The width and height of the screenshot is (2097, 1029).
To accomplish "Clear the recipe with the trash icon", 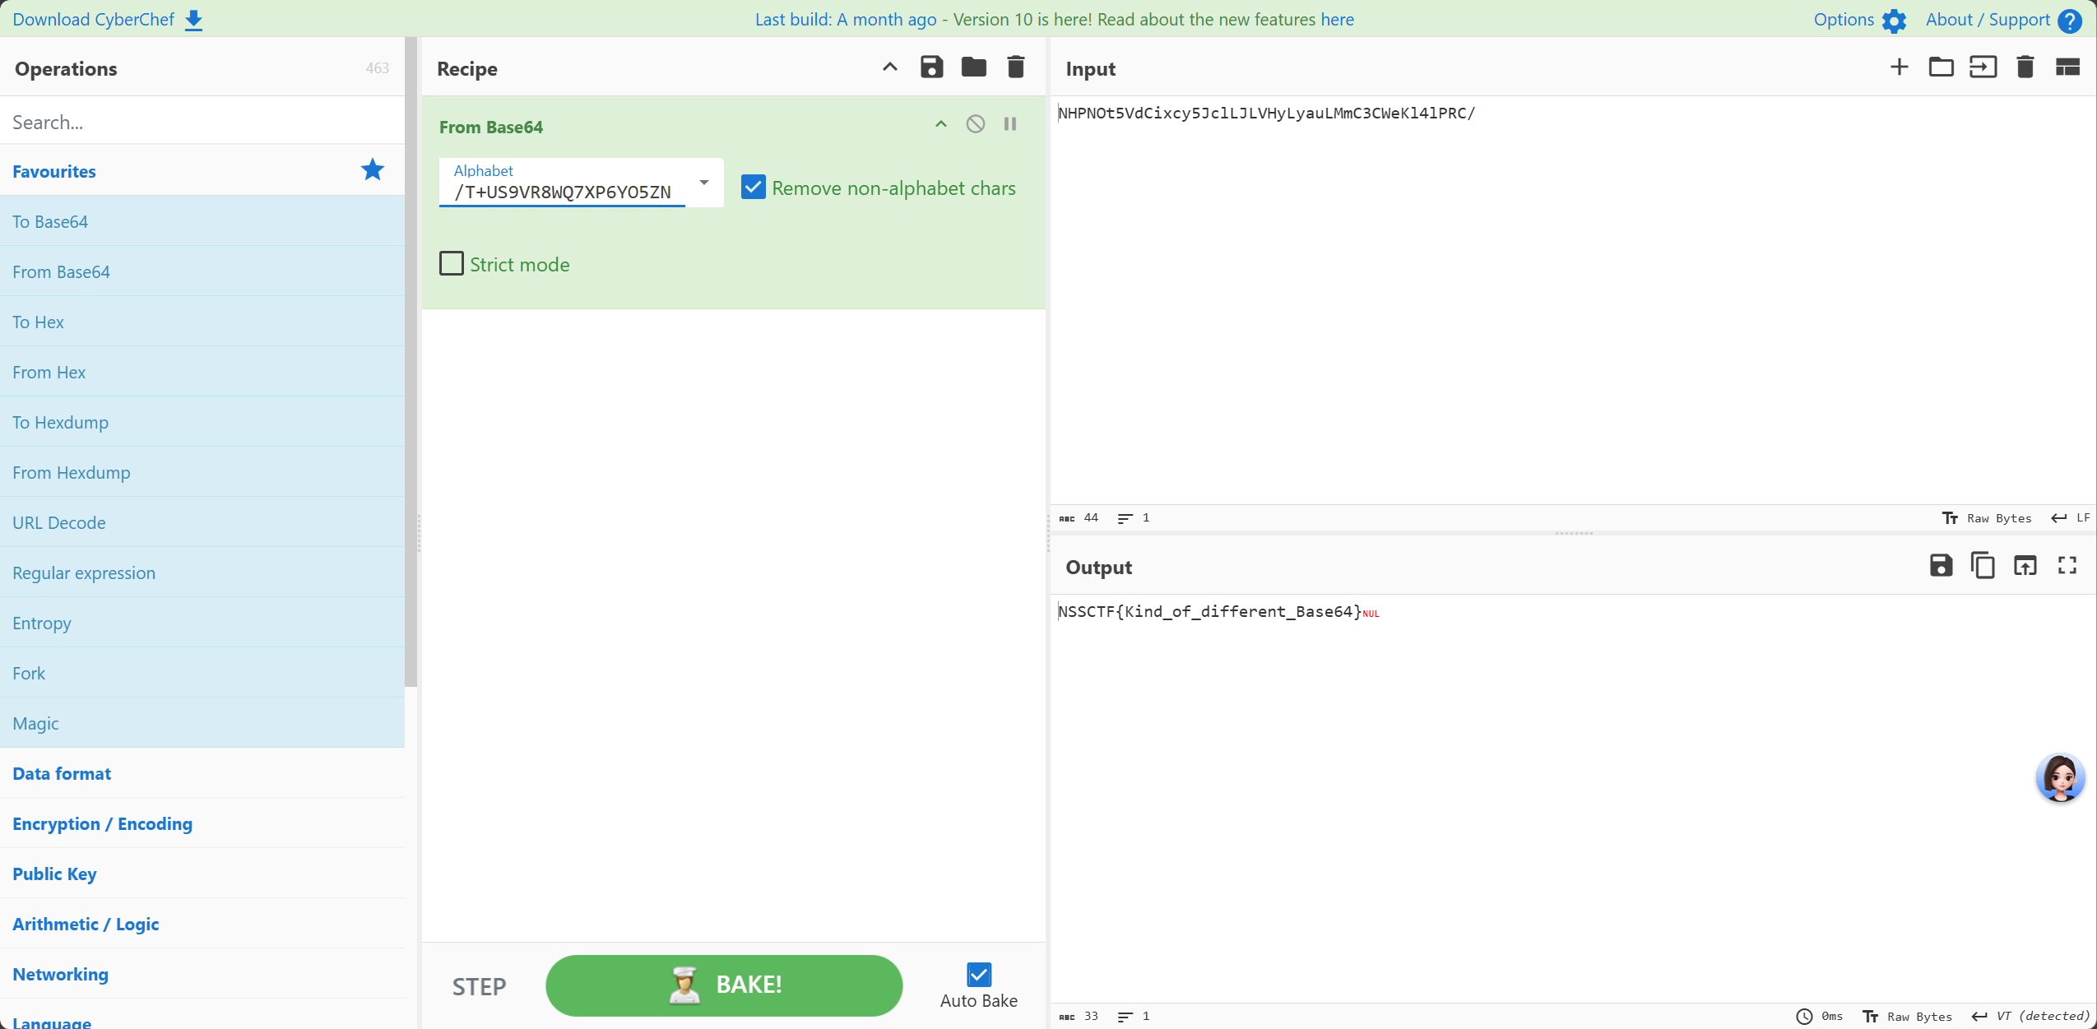I will point(1015,67).
